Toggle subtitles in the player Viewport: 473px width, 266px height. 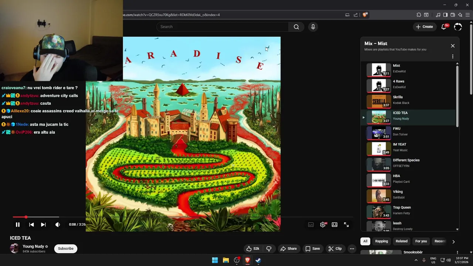(x=311, y=225)
